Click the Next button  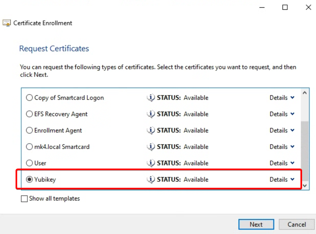tap(256, 224)
